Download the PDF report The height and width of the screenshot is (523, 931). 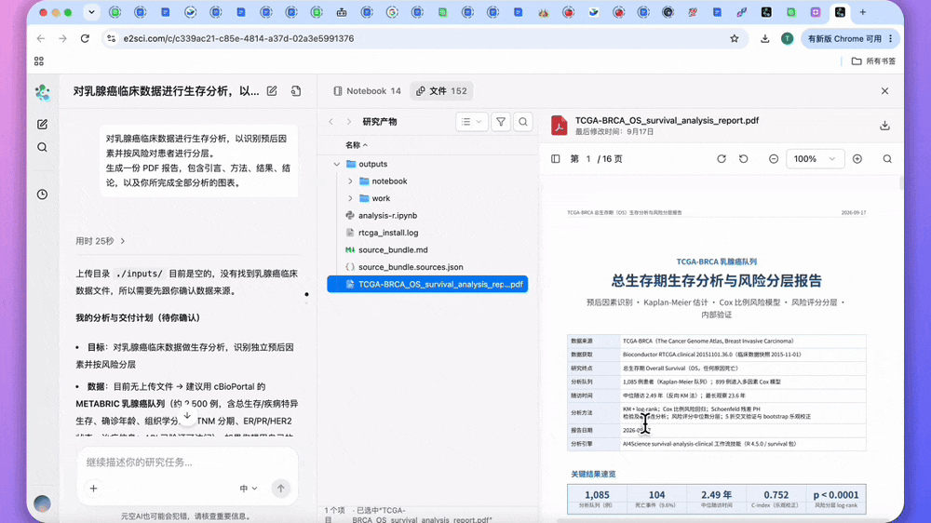tap(884, 126)
